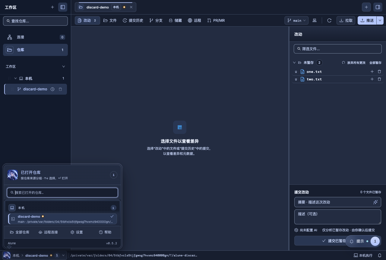
Task: Open 远程连接 in the popup
Action: pyautogui.click(x=48, y=232)
